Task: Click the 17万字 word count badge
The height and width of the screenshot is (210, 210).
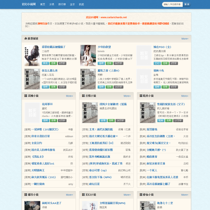Action: click(x=178, y=120)
